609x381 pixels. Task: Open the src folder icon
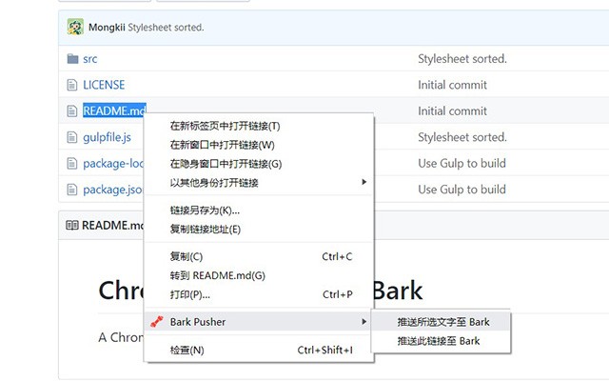click(x=72, y=59)
